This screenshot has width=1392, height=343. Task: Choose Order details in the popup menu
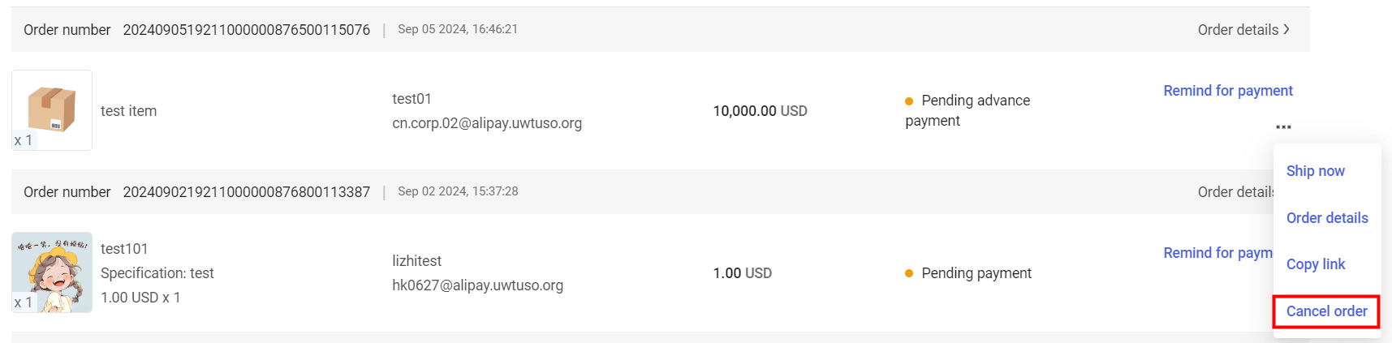1327,218
